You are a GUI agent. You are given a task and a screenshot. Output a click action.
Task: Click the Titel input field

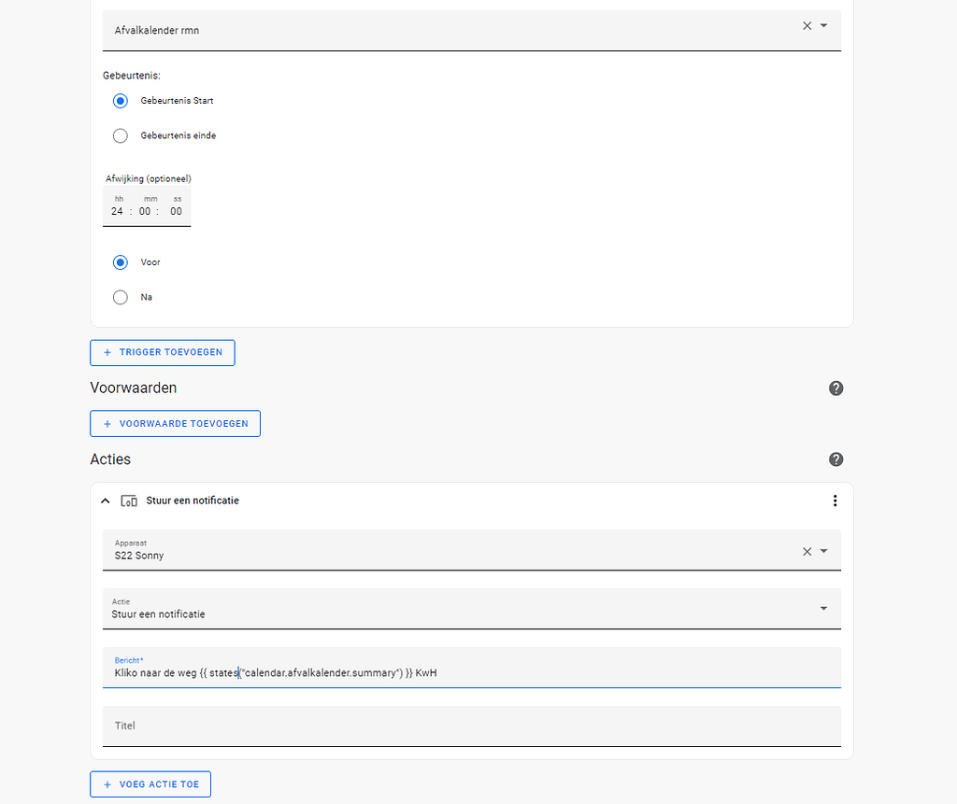pos(374,726)
